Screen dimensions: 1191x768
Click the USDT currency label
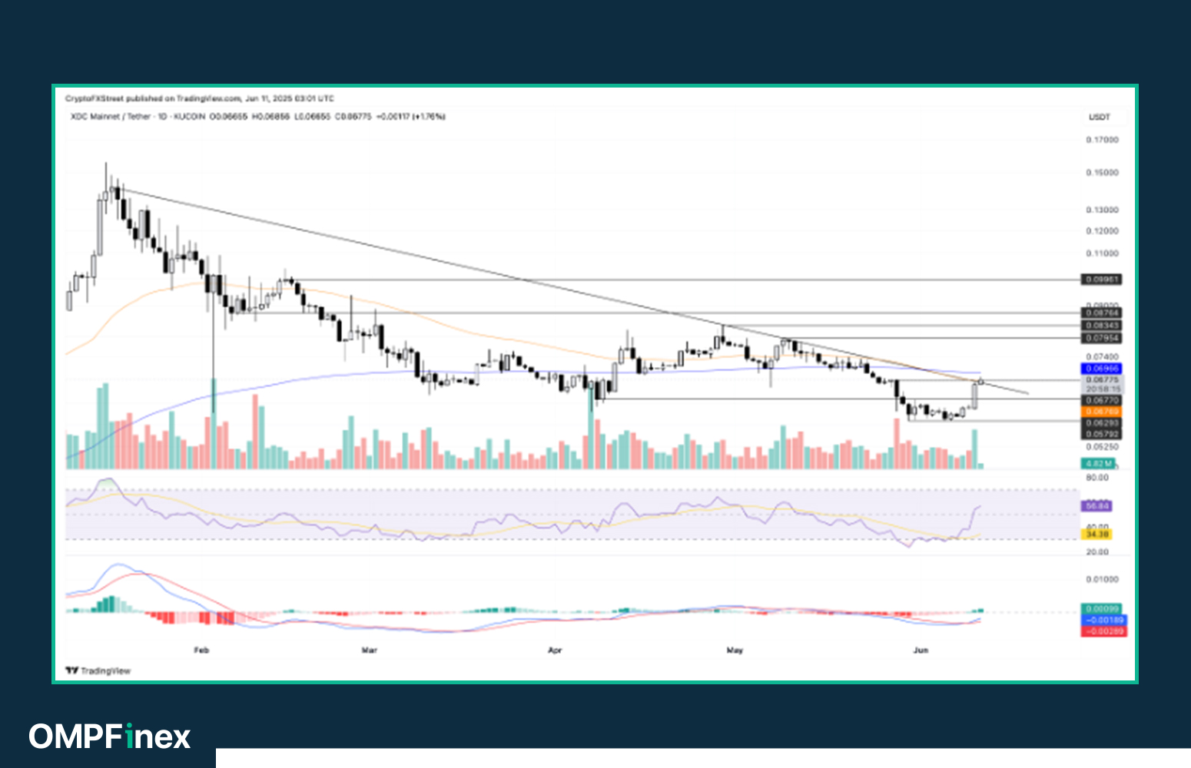(1100, 118)
